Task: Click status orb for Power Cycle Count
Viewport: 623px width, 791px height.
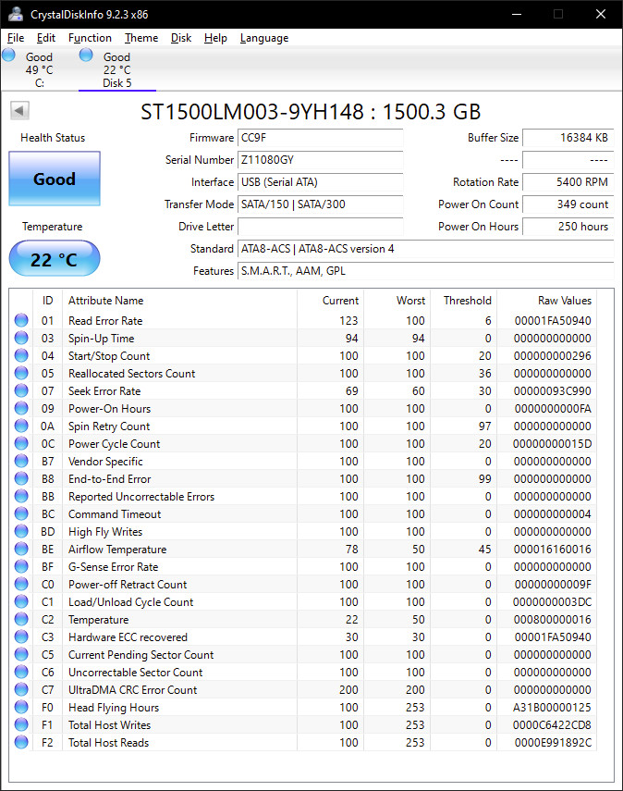Action: (21, 443)
